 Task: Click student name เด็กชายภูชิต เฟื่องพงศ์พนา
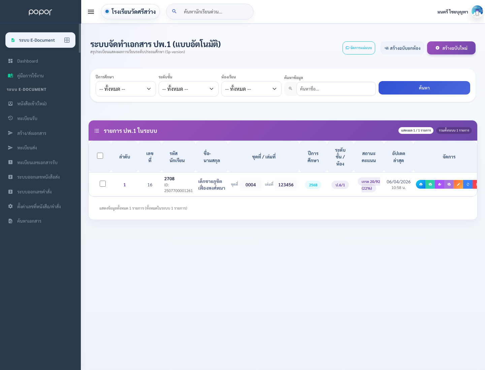(x=212, y=185)
